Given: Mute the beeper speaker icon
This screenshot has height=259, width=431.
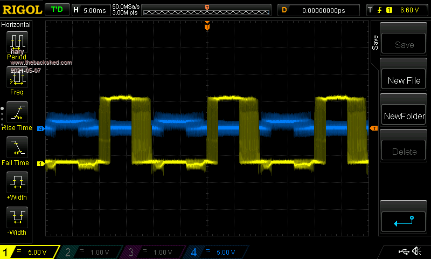Looking at the screenshot, I should point(416,251).
